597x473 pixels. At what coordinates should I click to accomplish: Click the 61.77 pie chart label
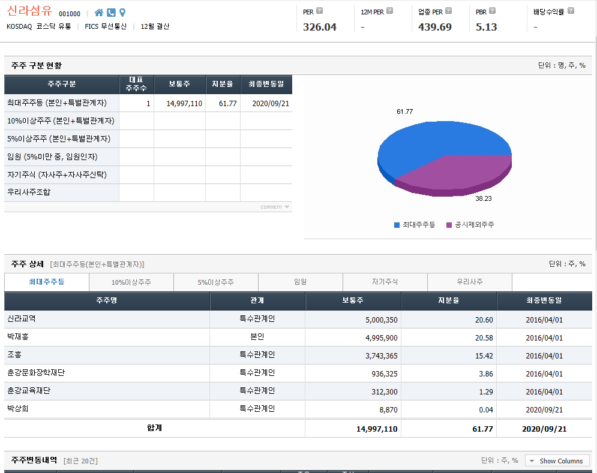point(405,112)
